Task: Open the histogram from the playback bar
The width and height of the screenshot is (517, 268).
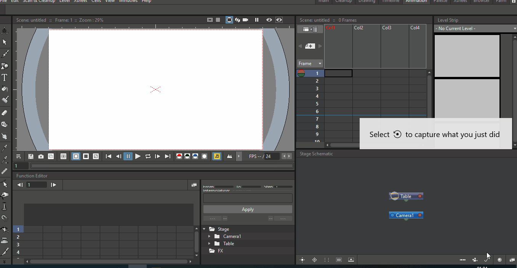Action: [x=229, y=156]
